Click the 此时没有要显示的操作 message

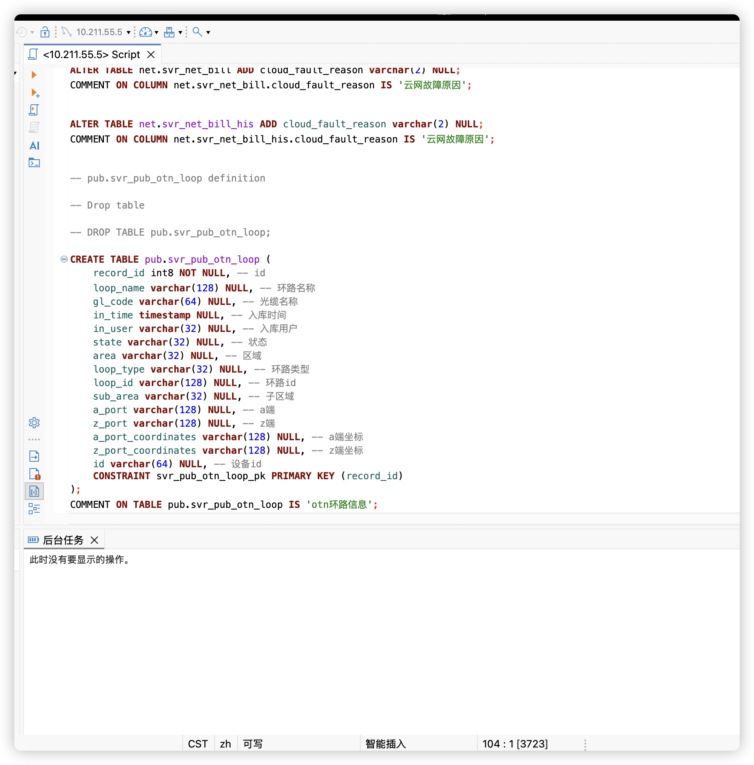point(80,560)
